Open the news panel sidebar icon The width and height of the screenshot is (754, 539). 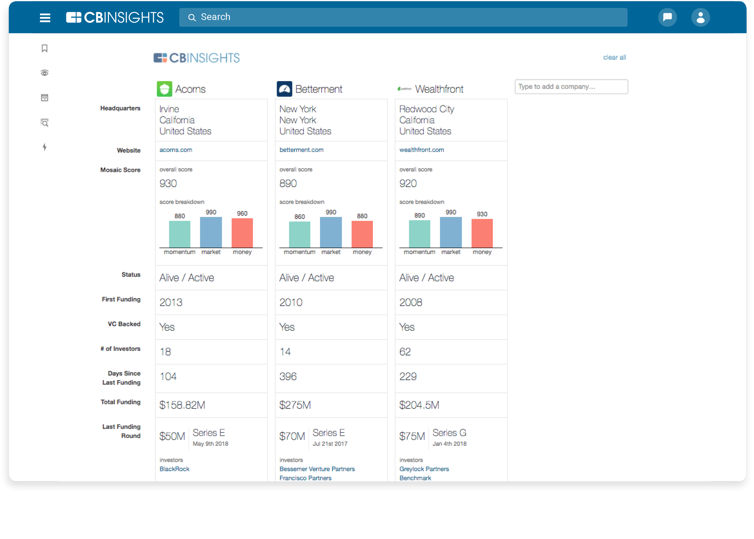pyautogui.click(x=45, y=98)
